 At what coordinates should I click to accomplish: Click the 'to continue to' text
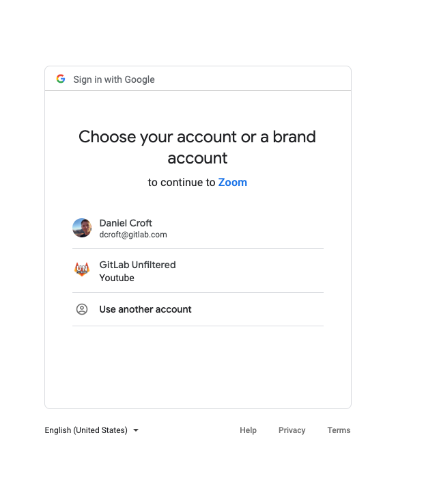click(x=181, y=183)
